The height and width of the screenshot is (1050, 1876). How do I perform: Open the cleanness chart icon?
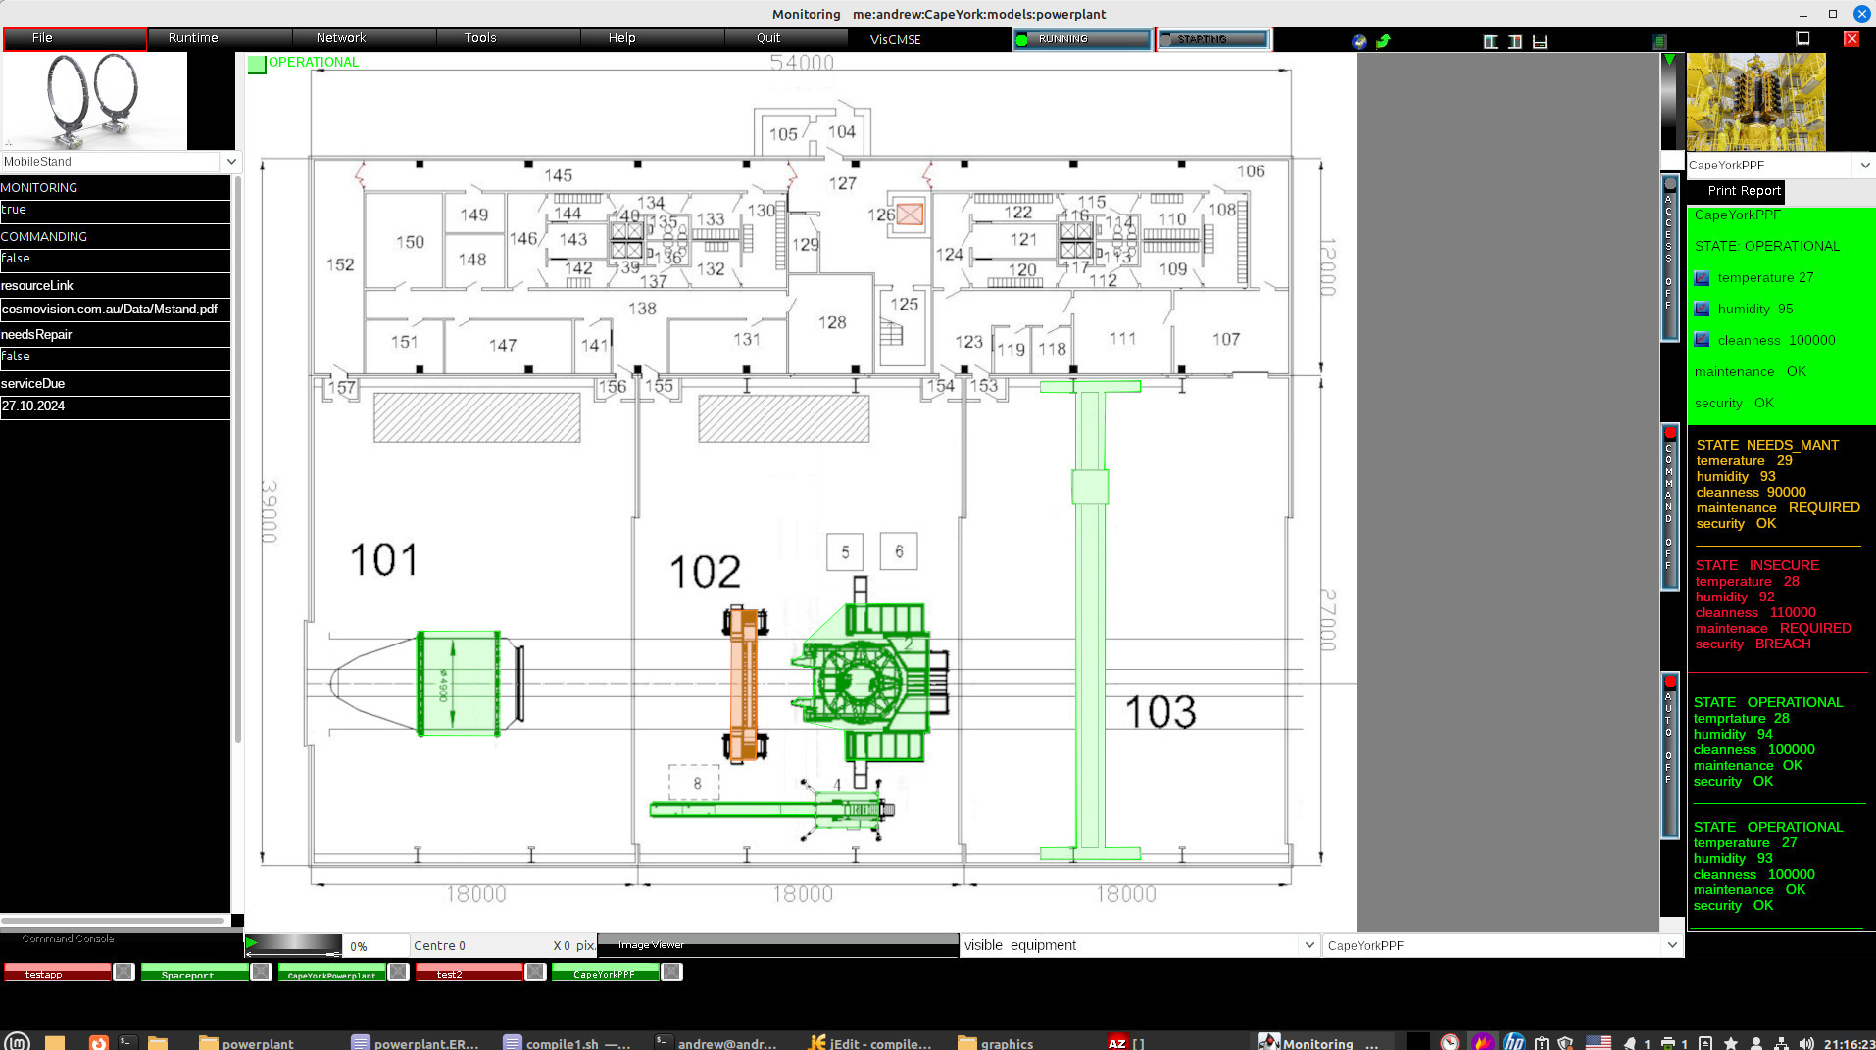[x=1702, y=340]
